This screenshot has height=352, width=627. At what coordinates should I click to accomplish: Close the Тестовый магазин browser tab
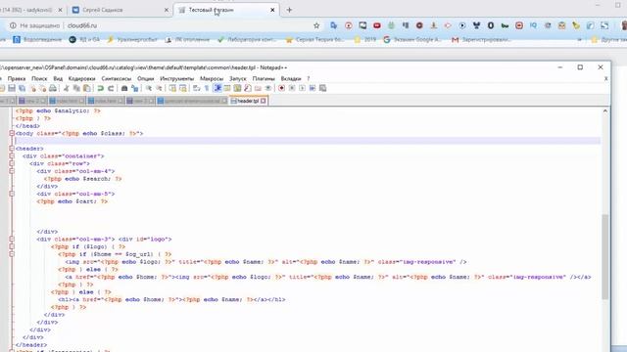click(x=272, y=10)
